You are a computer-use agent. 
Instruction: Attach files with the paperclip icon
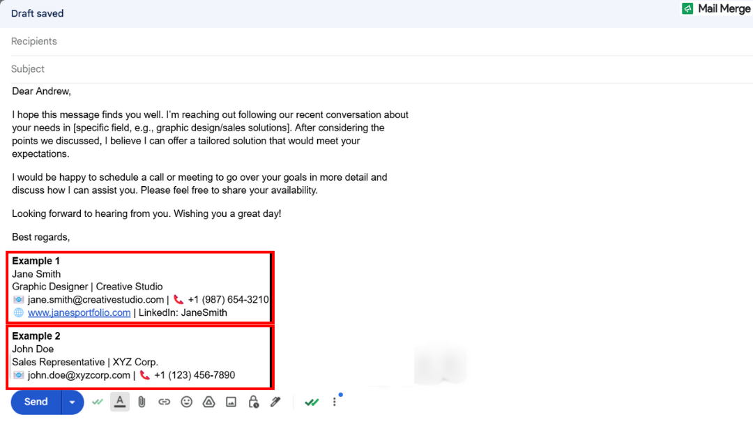click(142, 402)
